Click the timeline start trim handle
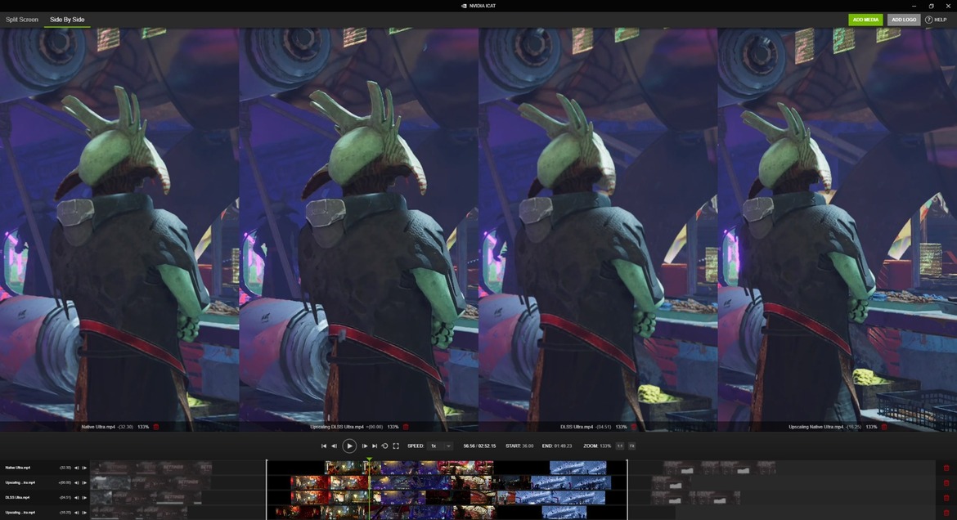The height and width of the screenshot is (520, 957). pyautogui.click(x=267, y=490)
